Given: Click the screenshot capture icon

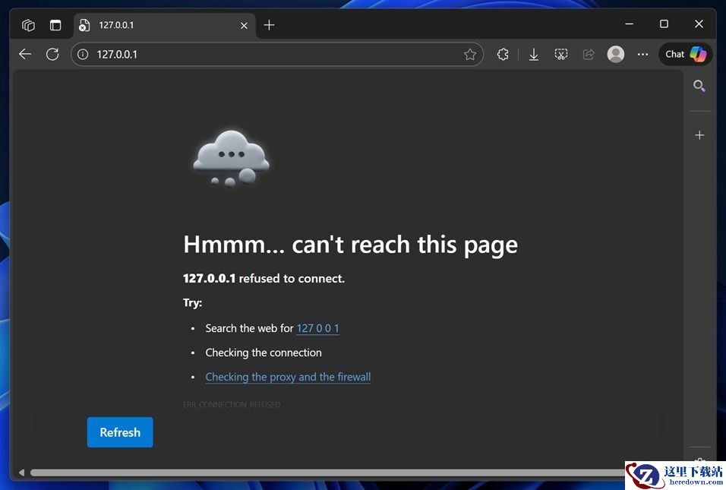Looking at the screenshot, I should 561,54.
